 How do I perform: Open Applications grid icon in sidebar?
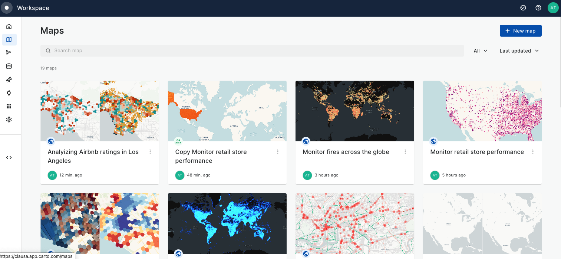pos(9,106)
